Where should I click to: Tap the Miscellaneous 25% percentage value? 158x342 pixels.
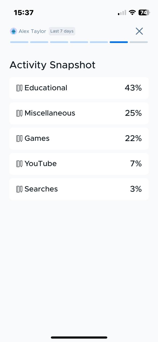(x=133, y=113)
